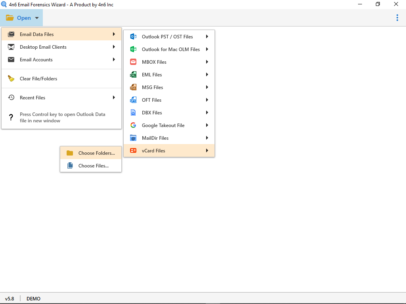The image size is (406, 304).
Task: Click the Choose Folders yellow folder icon
Action: click(70, 153)
